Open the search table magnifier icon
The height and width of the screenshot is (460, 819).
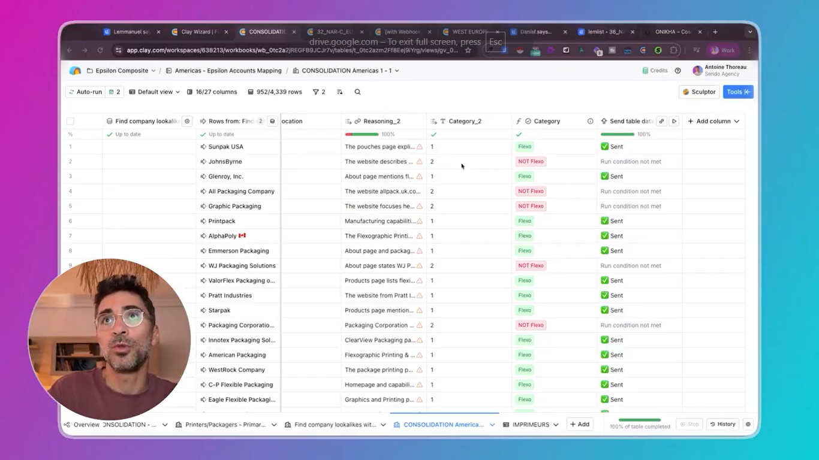(x=357, y=92)
